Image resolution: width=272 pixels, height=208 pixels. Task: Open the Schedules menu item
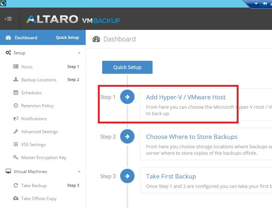(31, 93)
